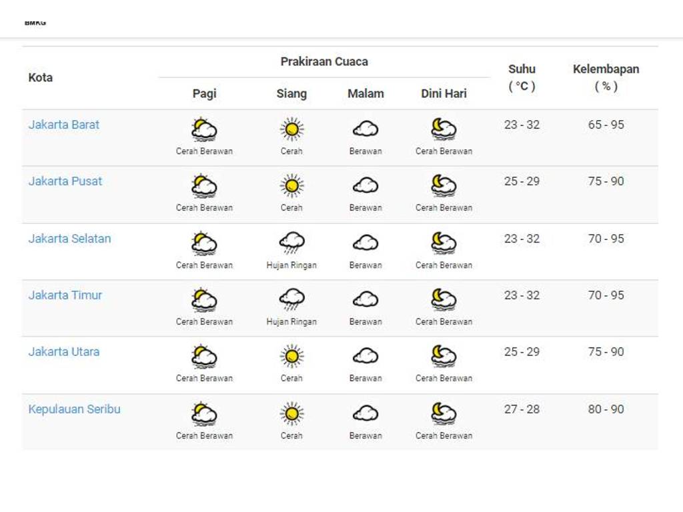
Task: Click the Pagi column header
Action: click(x=204, y=94)
